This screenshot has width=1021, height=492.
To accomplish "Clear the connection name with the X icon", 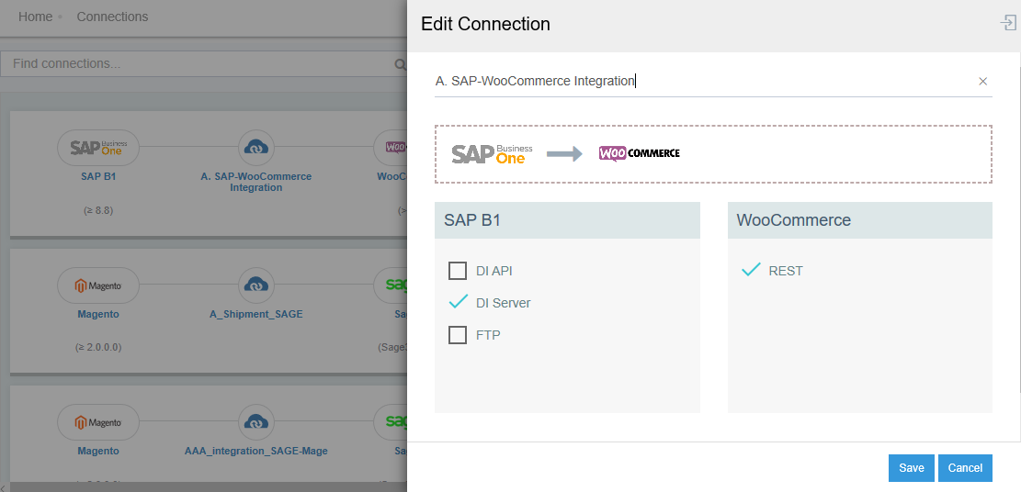I will tap(983, 82).
